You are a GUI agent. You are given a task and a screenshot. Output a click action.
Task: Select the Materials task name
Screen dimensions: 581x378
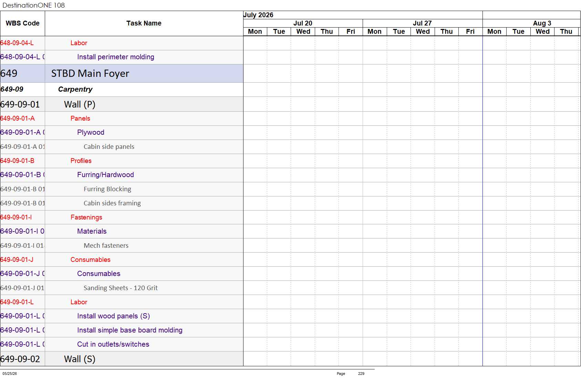[x=92, y=231]
